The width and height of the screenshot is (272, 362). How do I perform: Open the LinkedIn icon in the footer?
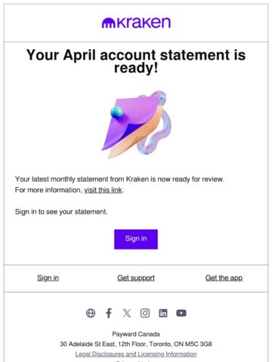pyautogui.click(x=163, y=313)
